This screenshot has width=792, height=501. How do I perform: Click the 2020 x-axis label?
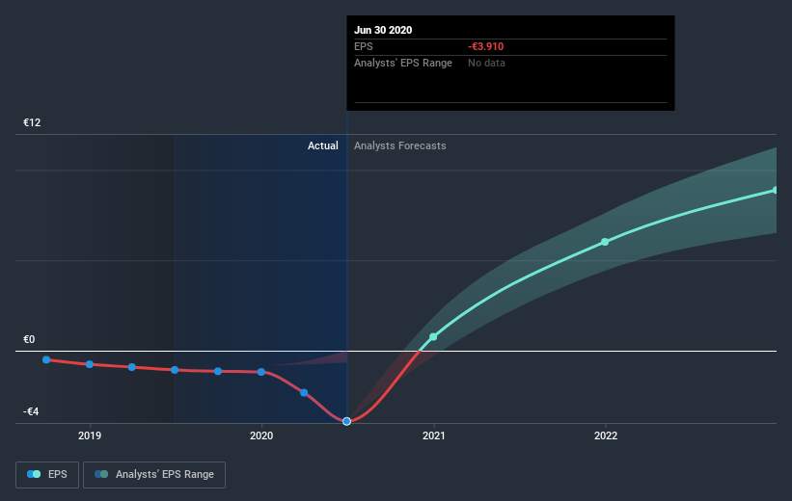[x=261, y=435]
